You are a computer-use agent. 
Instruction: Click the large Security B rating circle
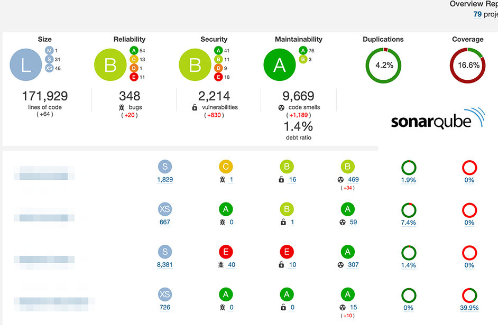click(x=195, y=65)
